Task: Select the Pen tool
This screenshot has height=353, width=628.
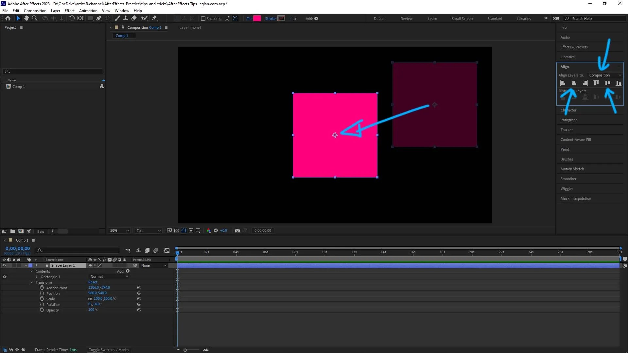Action: click(99, 18)
